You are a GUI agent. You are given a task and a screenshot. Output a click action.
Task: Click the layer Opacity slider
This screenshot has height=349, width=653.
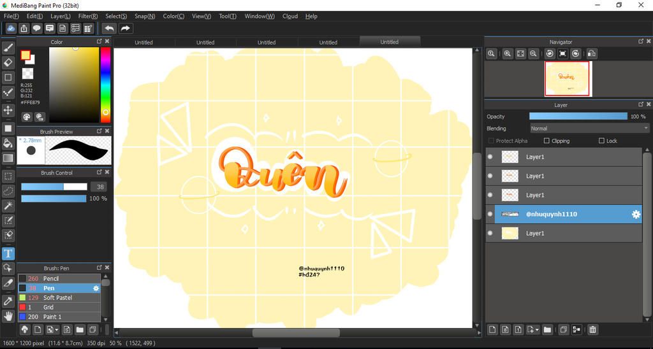578,117
